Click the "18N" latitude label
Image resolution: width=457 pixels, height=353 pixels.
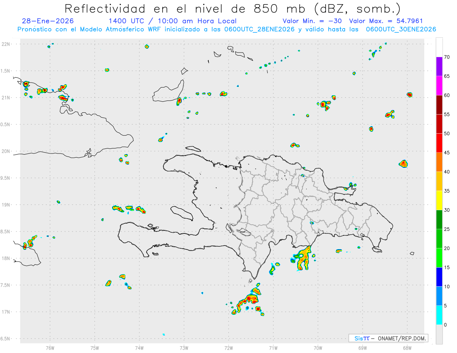[x=6, y=258]
